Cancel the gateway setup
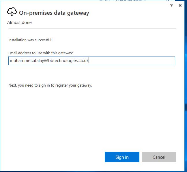Image resolution: width=187 pixels, height=172 pixels. click(x=159, y=157)
